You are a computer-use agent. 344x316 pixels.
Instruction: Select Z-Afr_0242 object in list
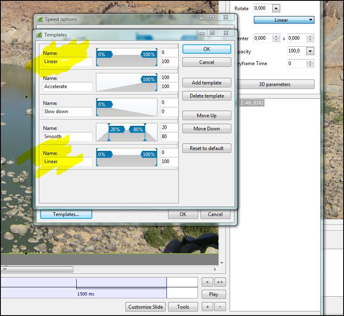click(252, 103)
